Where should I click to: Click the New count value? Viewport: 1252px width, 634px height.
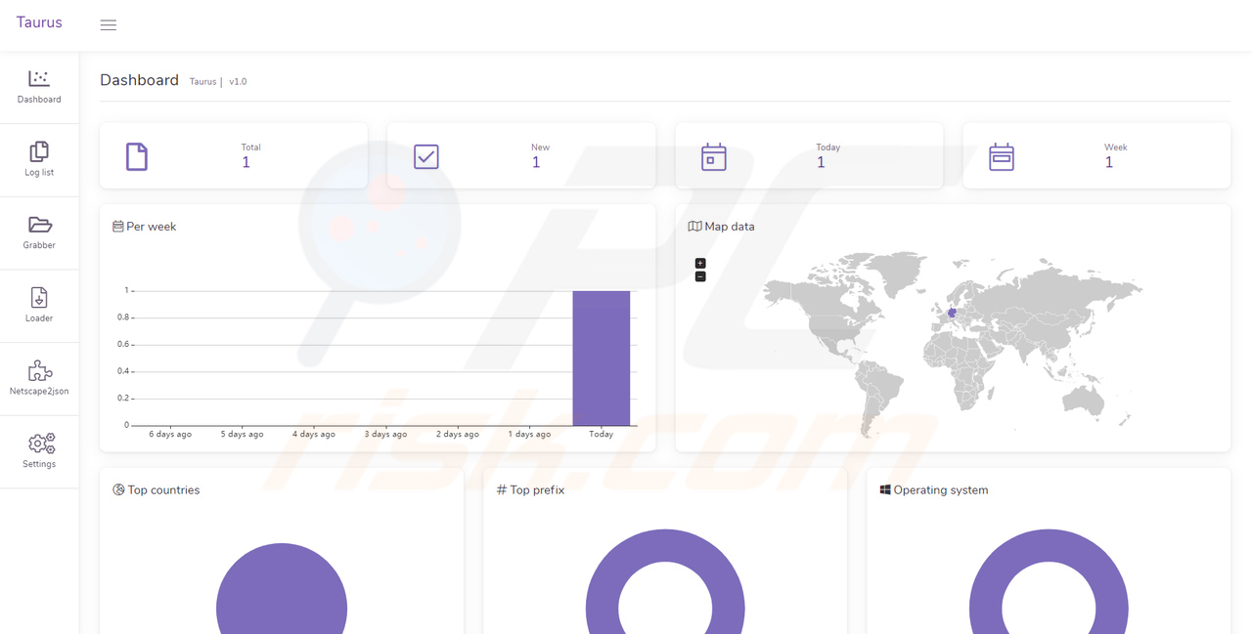[x=536, y=163]
